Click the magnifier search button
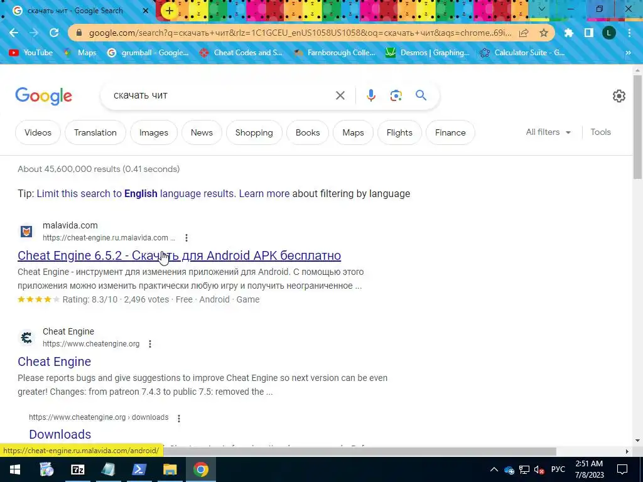The image size is (643, 482). point(421,95)
